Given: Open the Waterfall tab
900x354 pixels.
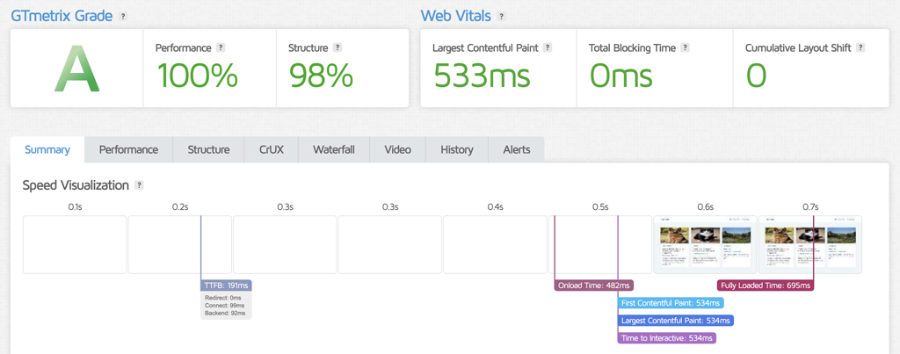Looking at the screenshot, I should (x=333, y=149).
